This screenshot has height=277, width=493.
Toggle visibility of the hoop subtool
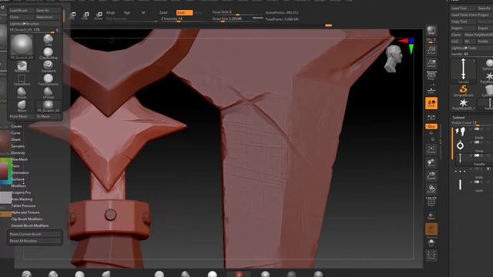pyautogui.click(x=477, y=142)
